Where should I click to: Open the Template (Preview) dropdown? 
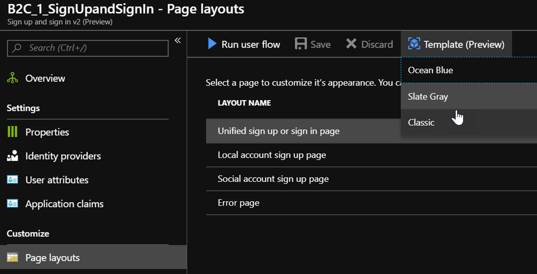pyautogui.click(x=456, y=45)
